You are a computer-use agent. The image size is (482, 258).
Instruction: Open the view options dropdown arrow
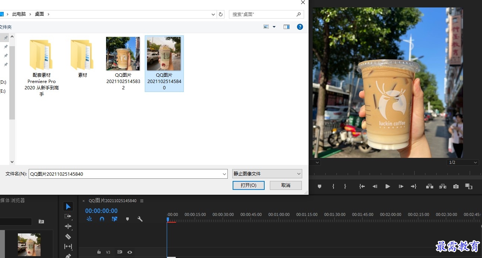[x=274, y=27]
